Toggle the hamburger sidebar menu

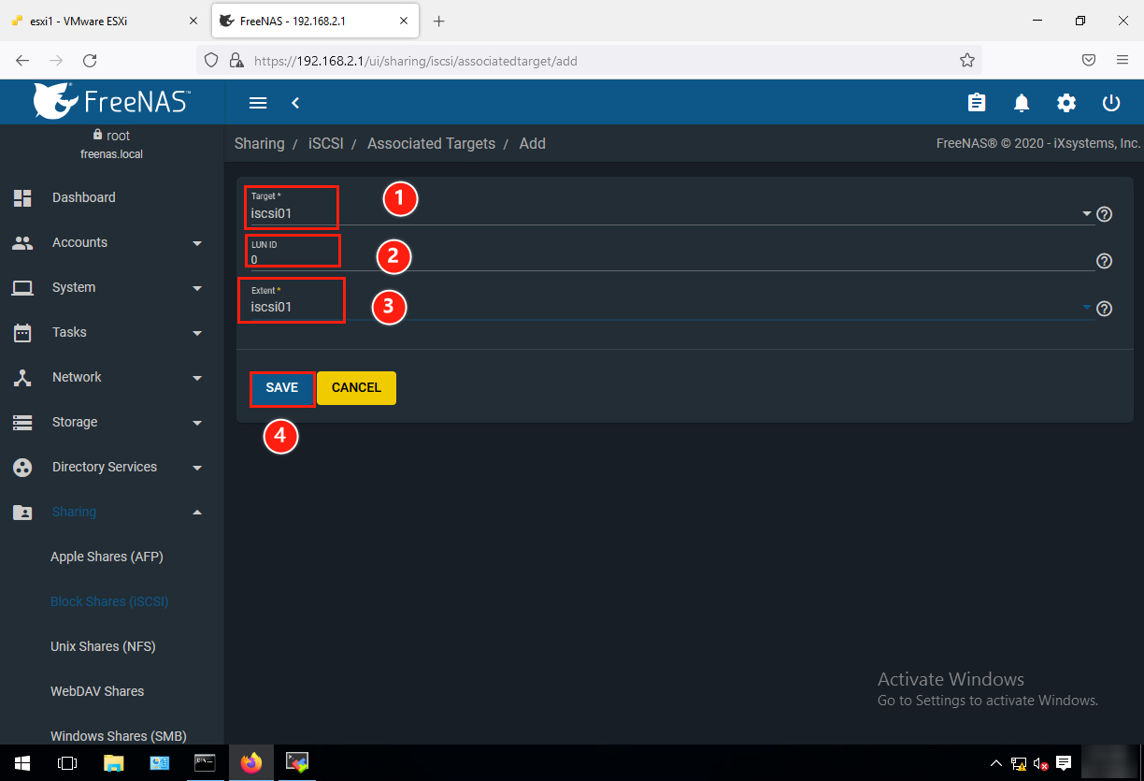point(258,103)
